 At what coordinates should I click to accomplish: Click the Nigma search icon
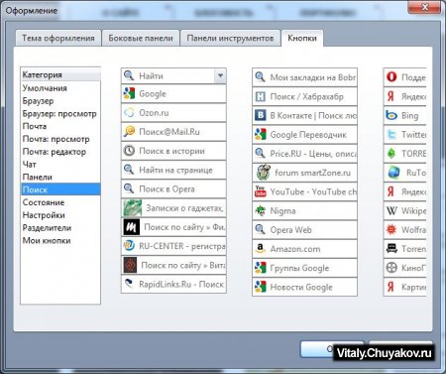point(260,210)
